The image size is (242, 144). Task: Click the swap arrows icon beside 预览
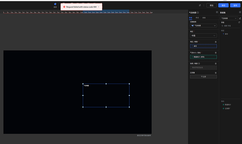[x=200, y=5]
